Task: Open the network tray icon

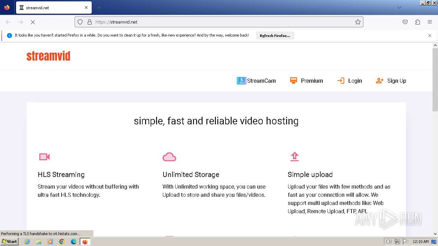Action: coord(397,242)
